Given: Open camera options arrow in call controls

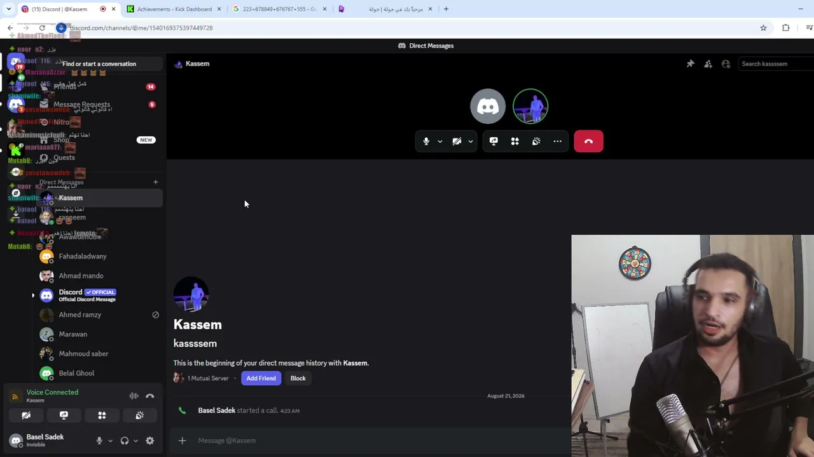Looking at the screenshot, I should [471, 141].
